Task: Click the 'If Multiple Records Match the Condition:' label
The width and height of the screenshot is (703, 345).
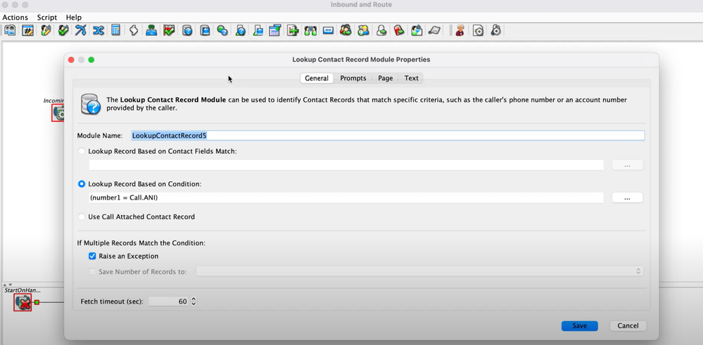Action: coord(141,243)
